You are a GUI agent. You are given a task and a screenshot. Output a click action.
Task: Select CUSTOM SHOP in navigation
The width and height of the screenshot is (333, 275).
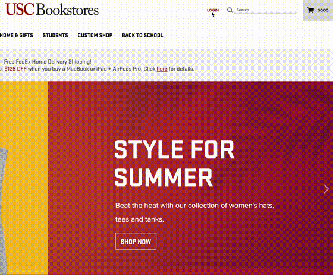(x=95, y=35)
